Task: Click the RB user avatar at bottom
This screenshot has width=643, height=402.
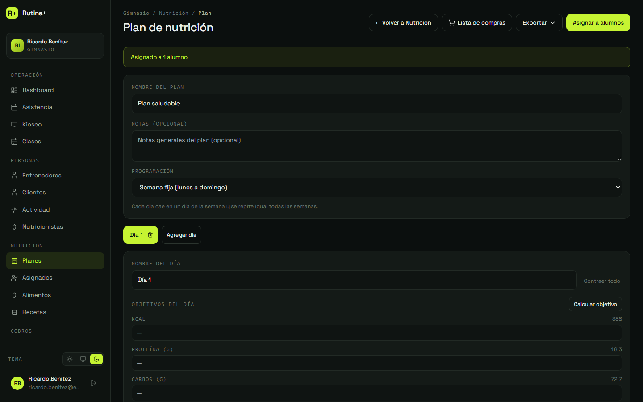Action: click(x=17, y=383)
